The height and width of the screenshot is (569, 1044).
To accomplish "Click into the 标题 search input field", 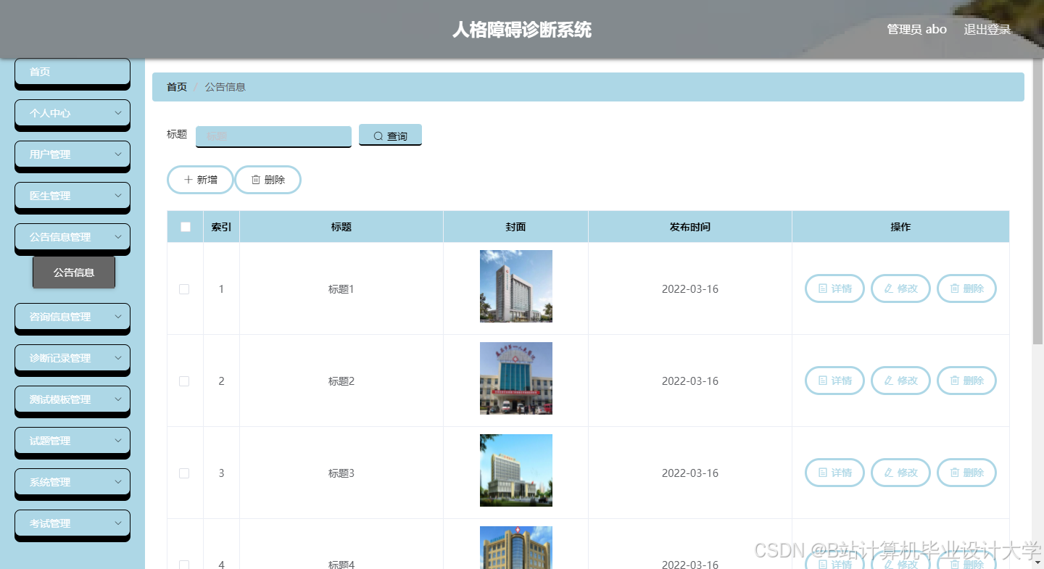I will [x=273, y=136].
